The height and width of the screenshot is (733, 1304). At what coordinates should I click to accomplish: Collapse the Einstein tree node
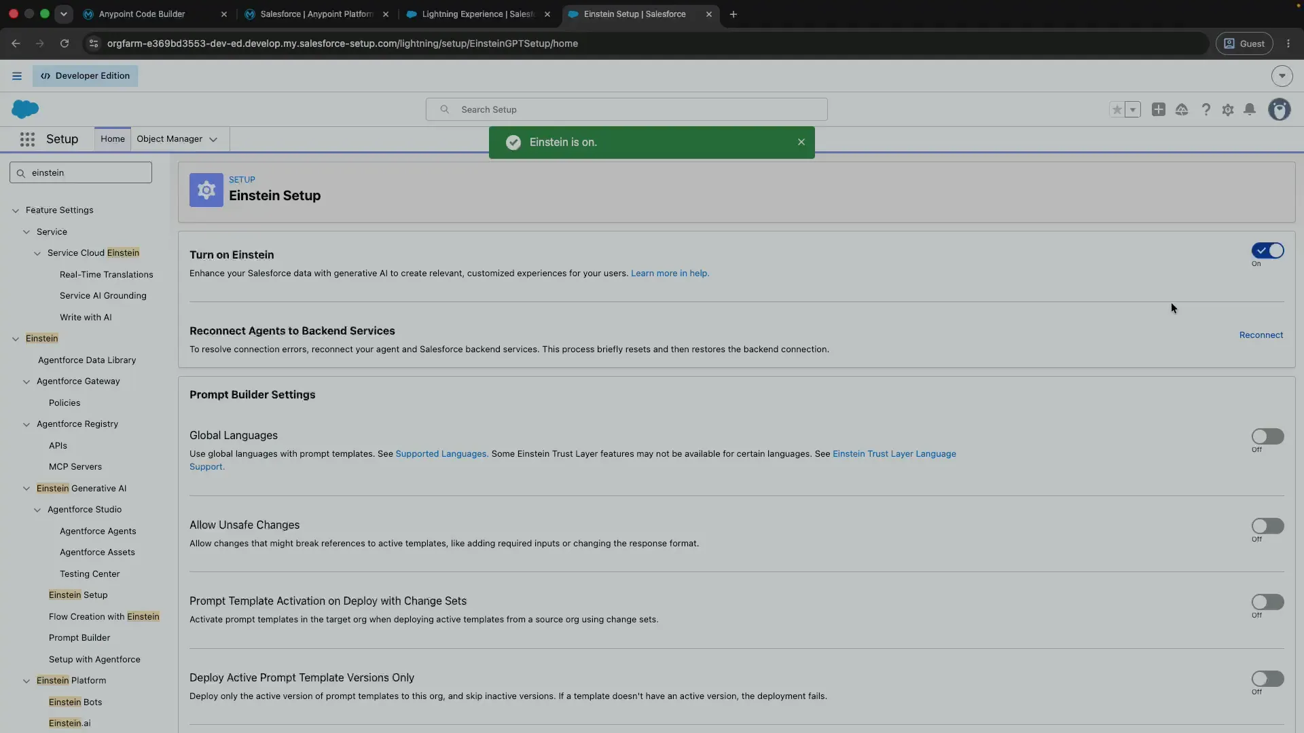pyautogui.click(x=16, y=339)
